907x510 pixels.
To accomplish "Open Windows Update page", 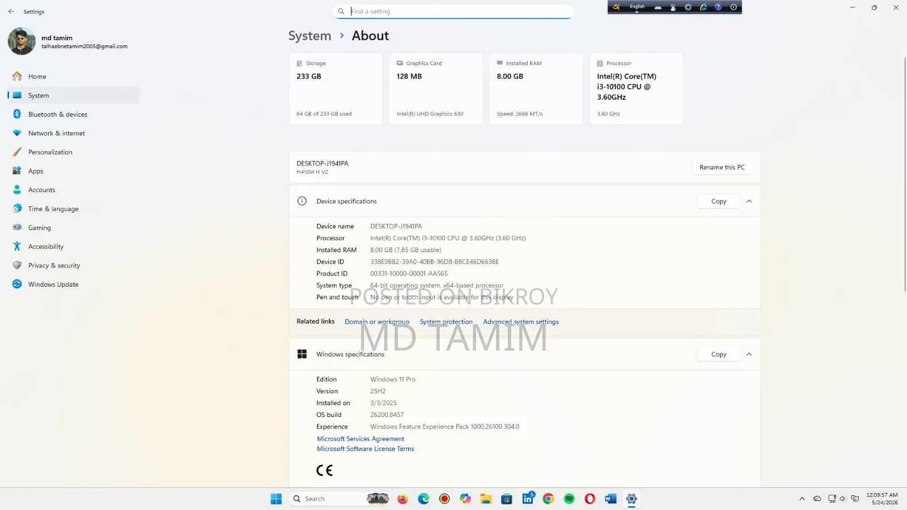I will tap(74, 284).
